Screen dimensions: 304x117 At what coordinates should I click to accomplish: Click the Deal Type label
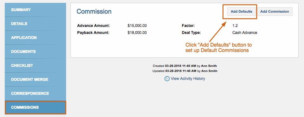click(x=191, y=33)
